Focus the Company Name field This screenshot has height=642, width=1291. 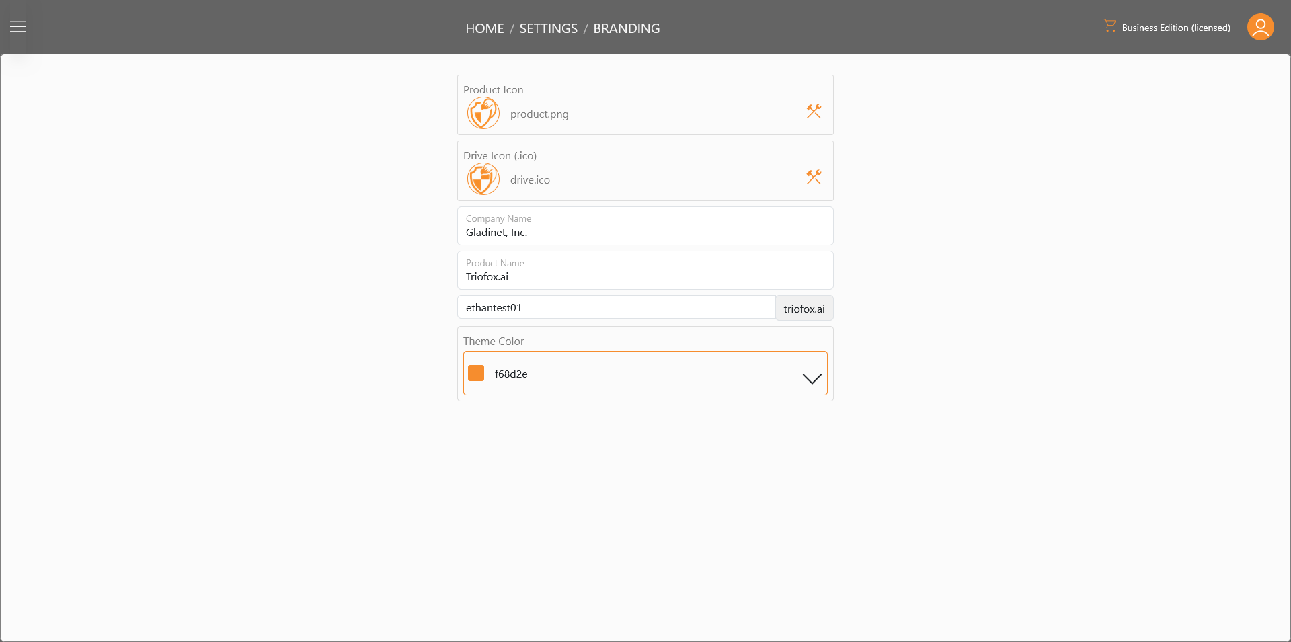645,226
